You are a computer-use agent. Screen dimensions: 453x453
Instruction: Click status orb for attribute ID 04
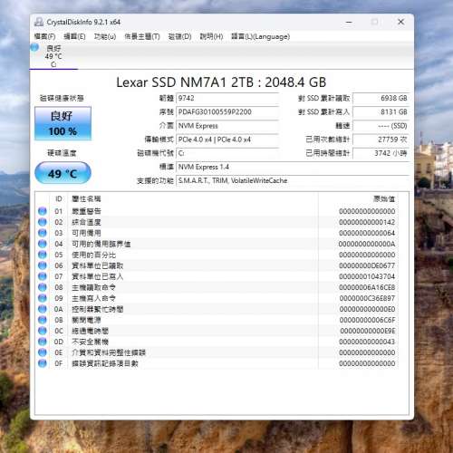[x=43, y=244]
